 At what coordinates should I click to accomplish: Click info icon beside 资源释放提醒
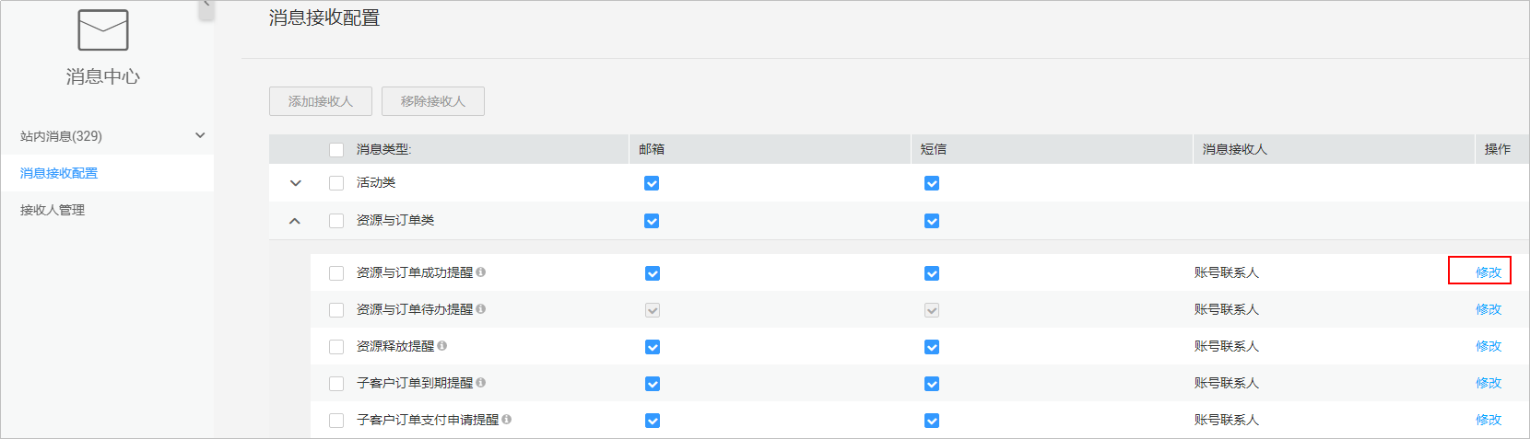[442, 346]
